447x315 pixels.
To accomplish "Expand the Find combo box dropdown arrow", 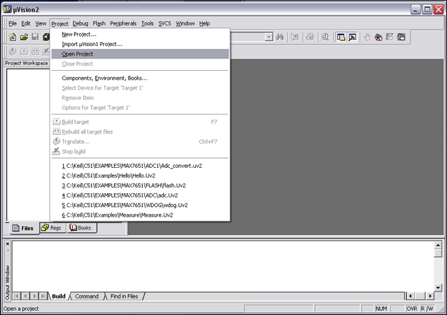I will click(268, 36).
